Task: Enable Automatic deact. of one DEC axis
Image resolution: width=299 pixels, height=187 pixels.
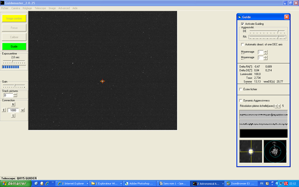Action: (242, 44)
